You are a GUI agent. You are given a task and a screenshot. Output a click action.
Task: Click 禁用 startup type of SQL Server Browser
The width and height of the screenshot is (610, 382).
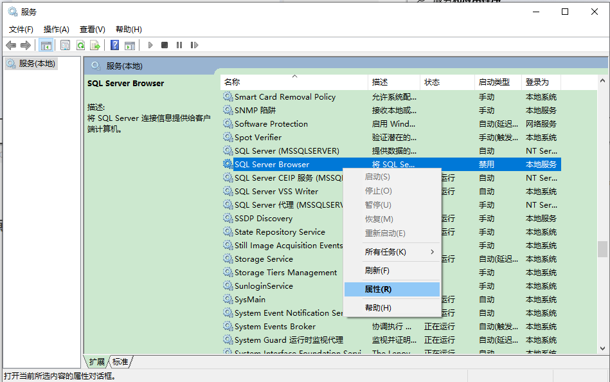(x=487, y=165)
